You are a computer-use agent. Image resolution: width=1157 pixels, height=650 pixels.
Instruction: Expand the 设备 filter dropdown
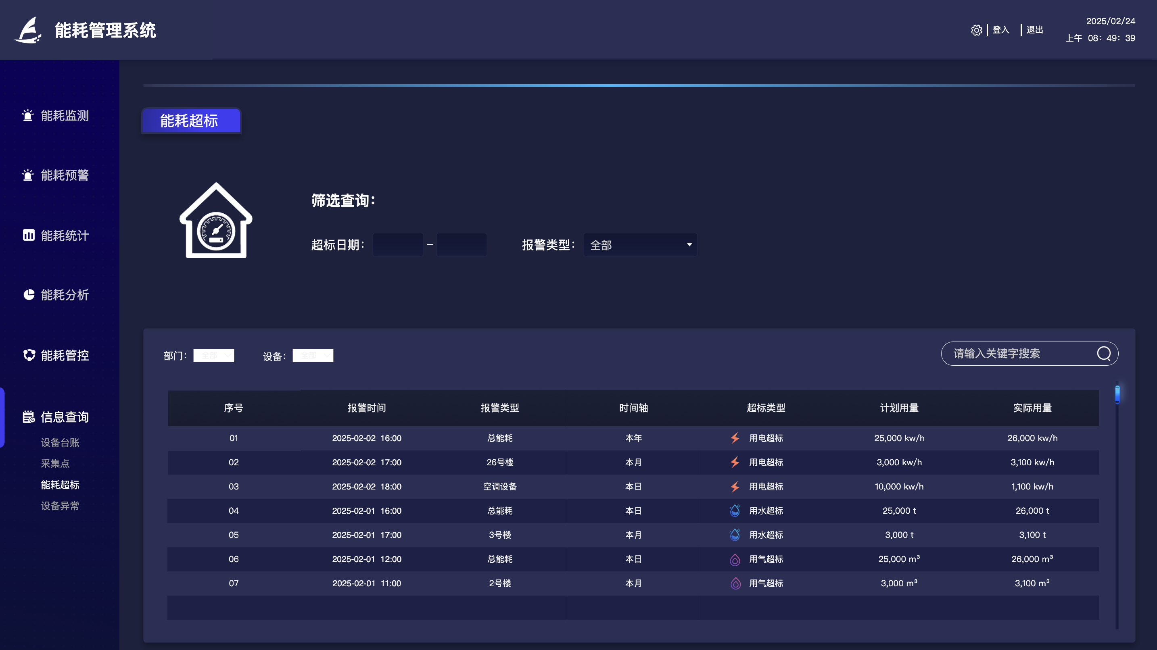(313, 356)
